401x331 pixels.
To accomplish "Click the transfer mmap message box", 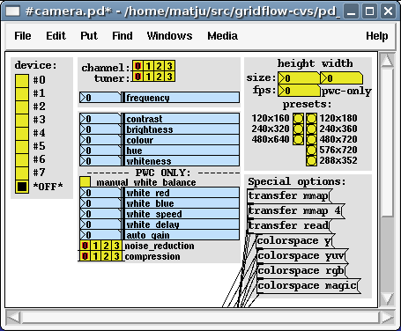I will pyautogui.click(x=289, y=195).
